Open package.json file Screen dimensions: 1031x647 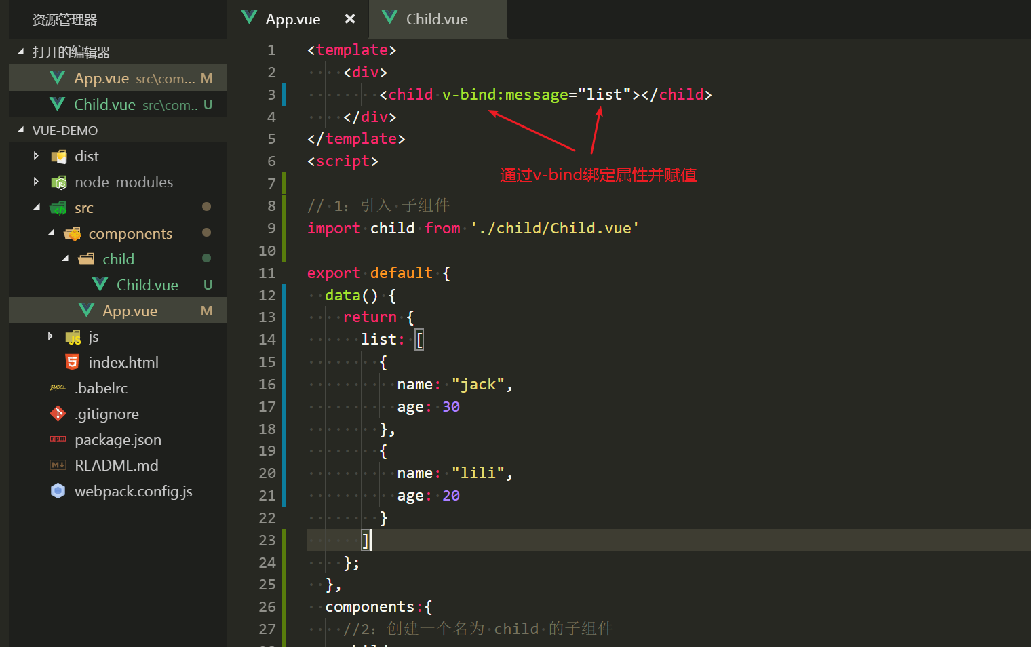tap(118, 439)
